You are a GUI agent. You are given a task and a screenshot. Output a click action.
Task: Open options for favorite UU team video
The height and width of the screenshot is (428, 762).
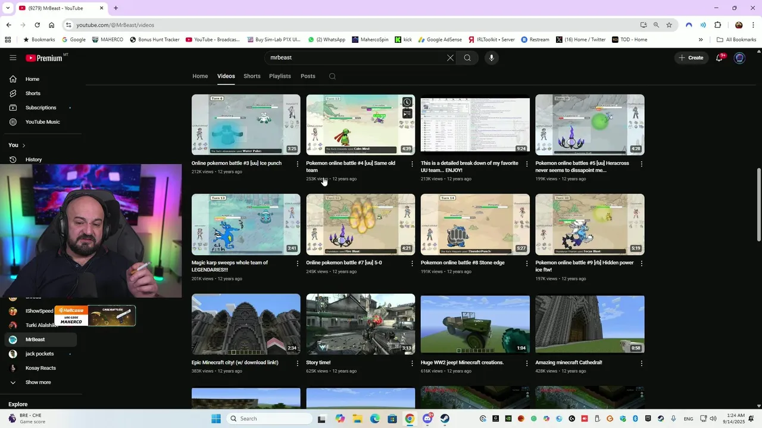(x=527, y=164)
